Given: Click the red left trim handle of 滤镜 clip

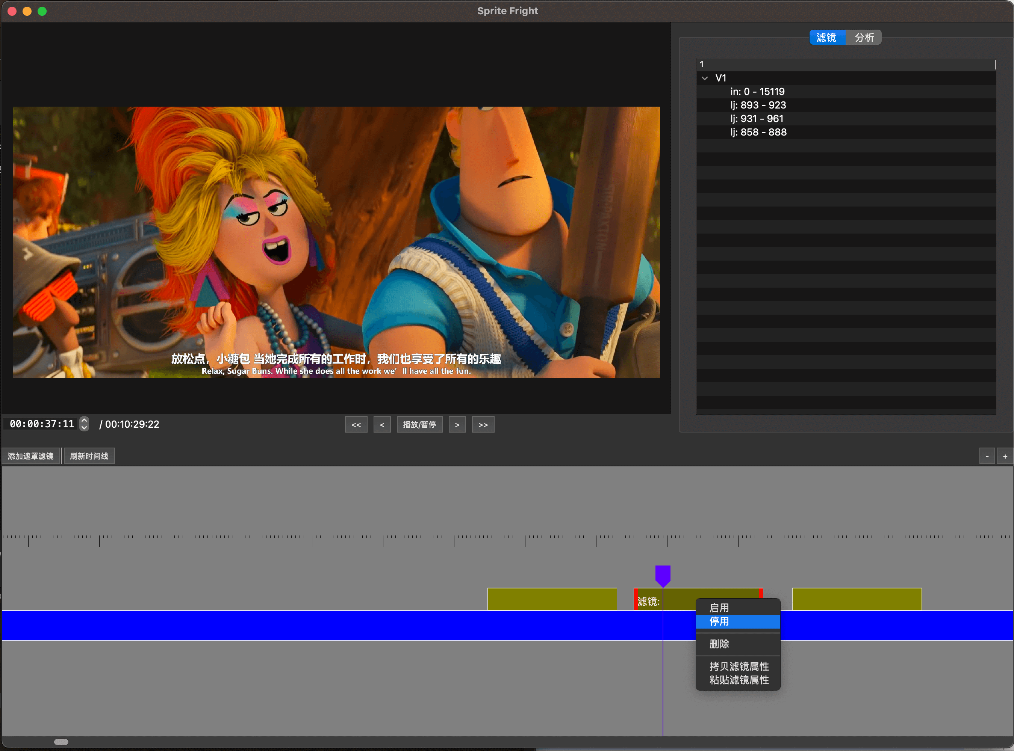Looking at the screenshot, I should point(636,599).
